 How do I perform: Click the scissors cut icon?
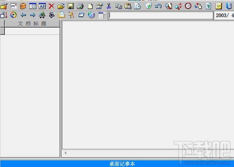pos(109,6)
